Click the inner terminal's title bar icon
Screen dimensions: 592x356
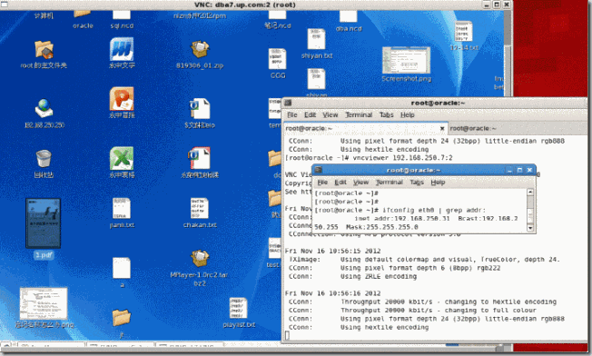(318, 170)
